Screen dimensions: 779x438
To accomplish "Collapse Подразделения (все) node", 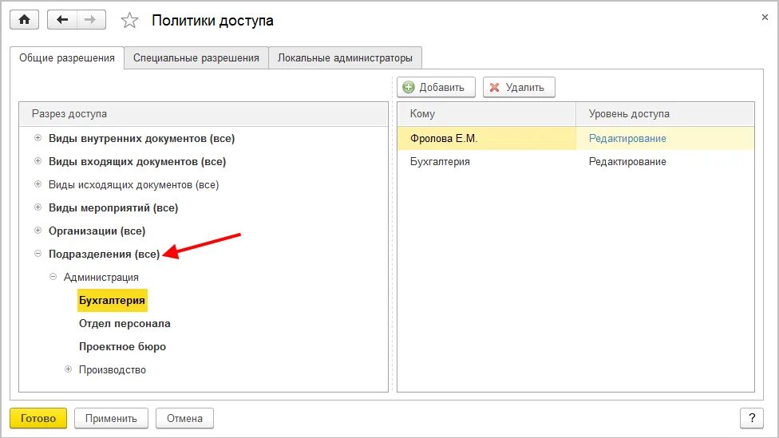I will coord(38,253).
